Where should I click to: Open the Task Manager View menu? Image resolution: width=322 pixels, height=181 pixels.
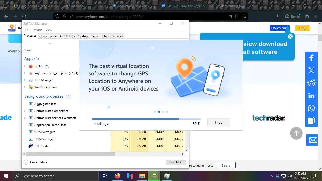tap(49, 30)
